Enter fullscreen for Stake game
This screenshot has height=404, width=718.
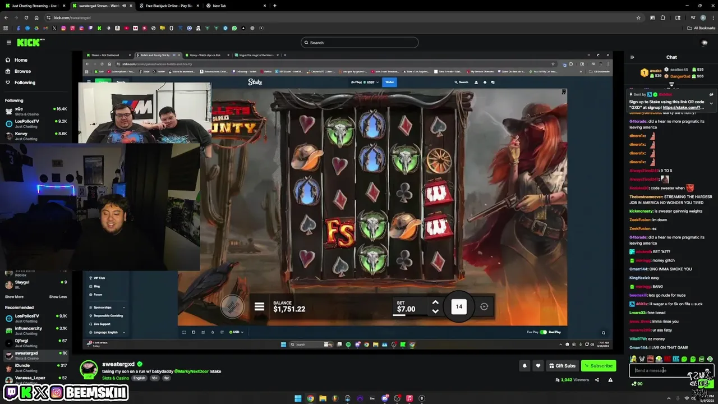(x=184, y=332)
